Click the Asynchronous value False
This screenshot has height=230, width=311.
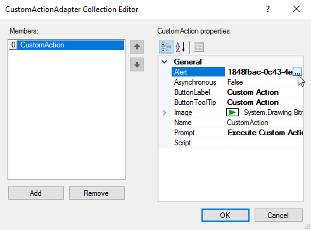pyautogui.click(x=264, y=82)
